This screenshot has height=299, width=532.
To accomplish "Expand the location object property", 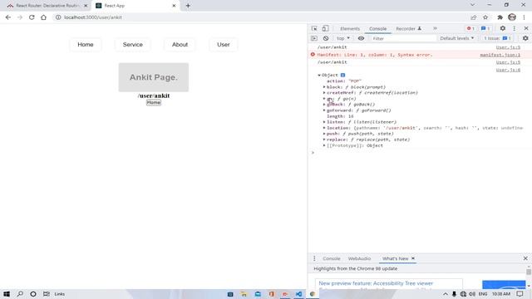I will [x=324, y=128].
